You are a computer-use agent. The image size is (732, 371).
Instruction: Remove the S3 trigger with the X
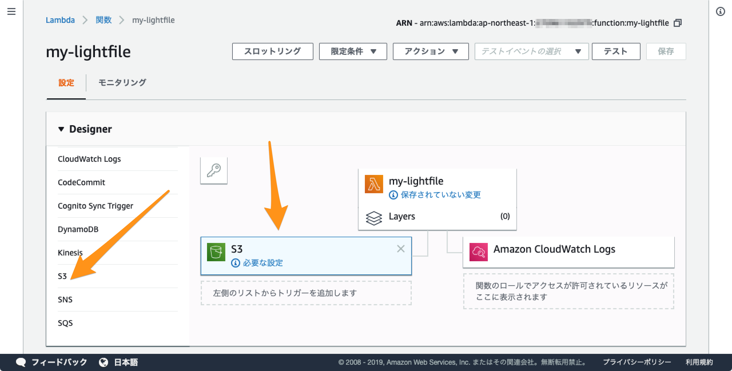tap(401, 249)
